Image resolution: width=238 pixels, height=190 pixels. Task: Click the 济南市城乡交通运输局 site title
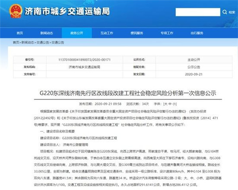point(67,11)
